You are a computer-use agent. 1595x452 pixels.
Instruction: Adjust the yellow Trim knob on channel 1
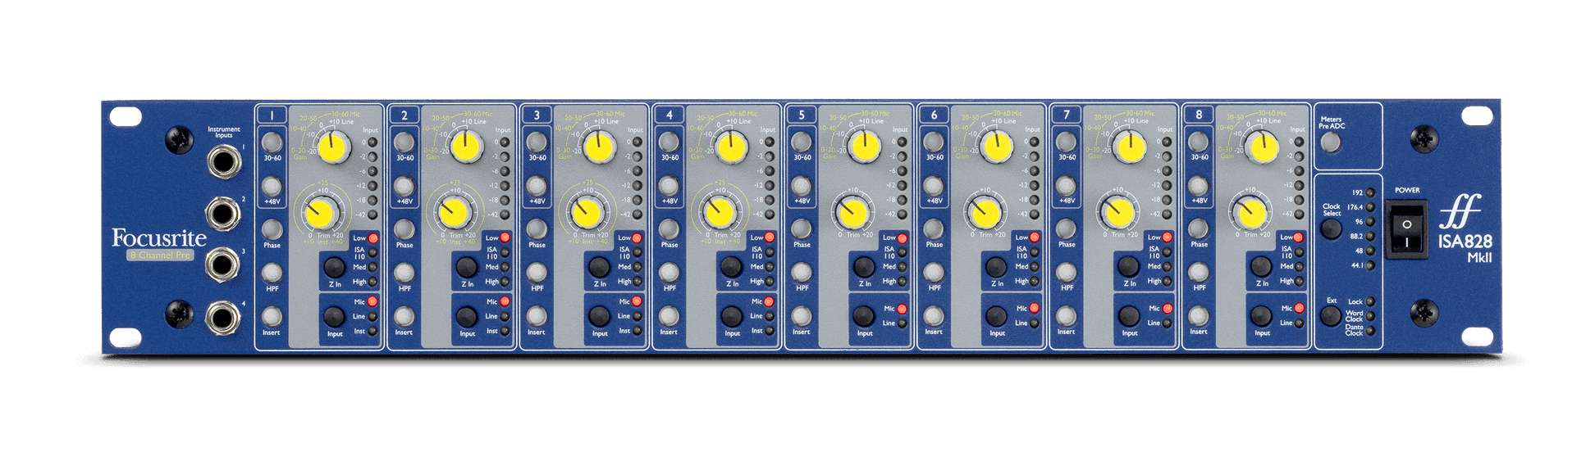point(321,213)
